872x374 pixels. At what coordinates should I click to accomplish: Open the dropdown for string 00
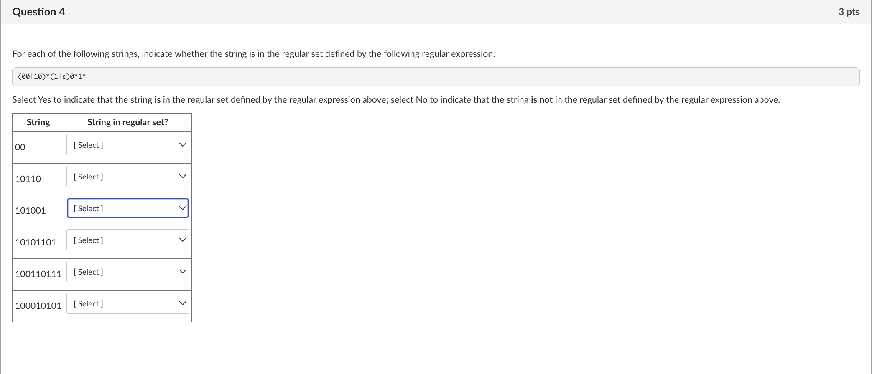[127, 145]
